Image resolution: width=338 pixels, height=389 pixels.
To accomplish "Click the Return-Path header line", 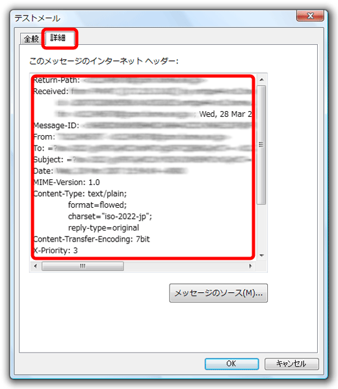I will point(120,80).
